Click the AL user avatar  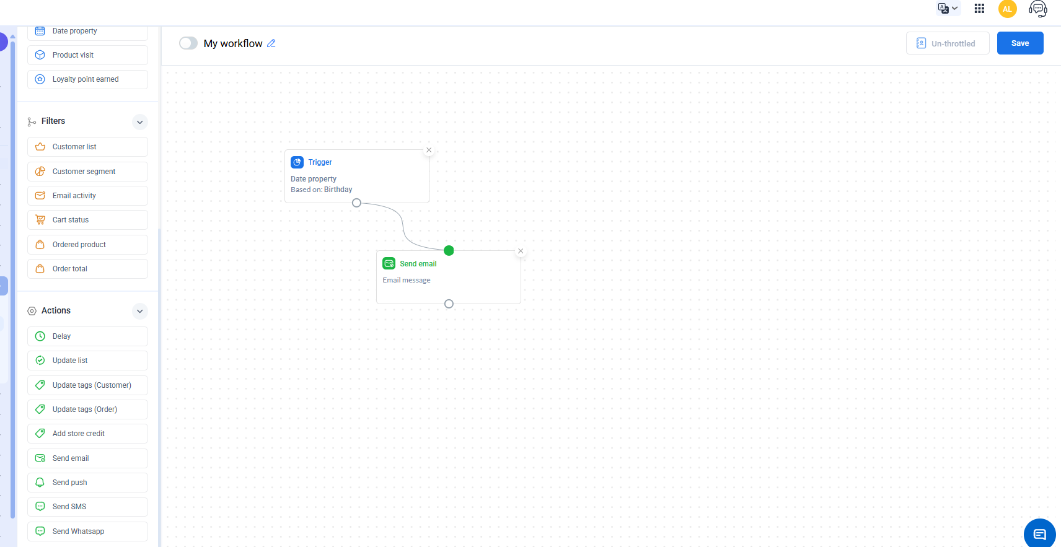point(1007,9)
